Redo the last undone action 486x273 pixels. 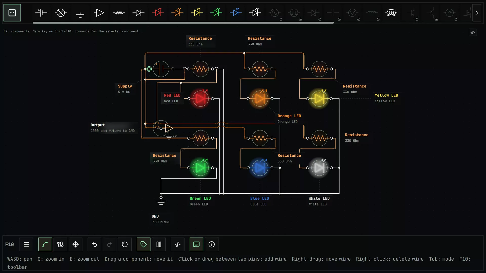[110, 244]
